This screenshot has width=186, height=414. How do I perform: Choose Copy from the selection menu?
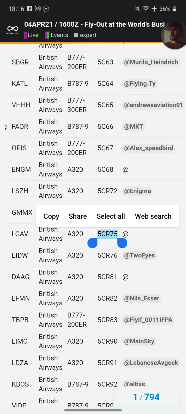click(x=51, y=216)
